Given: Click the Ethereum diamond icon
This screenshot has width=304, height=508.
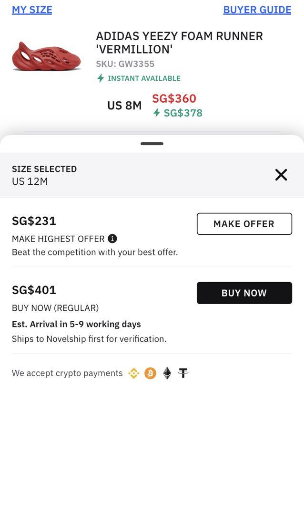Looking at the screenshot, I should pyautogui.click(x=167, y=373).
